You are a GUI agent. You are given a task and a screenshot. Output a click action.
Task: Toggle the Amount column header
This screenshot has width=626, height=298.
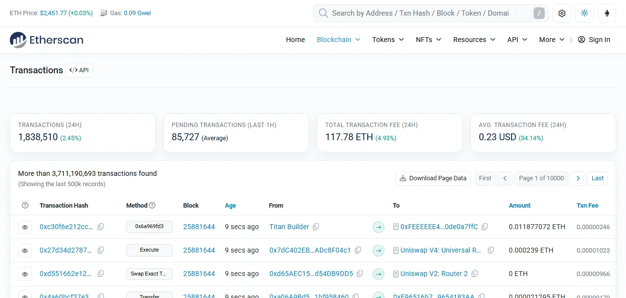(519, 206)
